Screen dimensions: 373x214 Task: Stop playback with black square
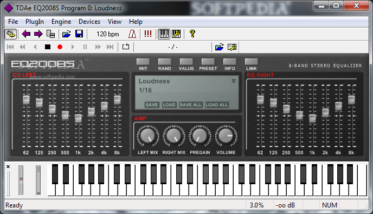(x=48, y=47)
